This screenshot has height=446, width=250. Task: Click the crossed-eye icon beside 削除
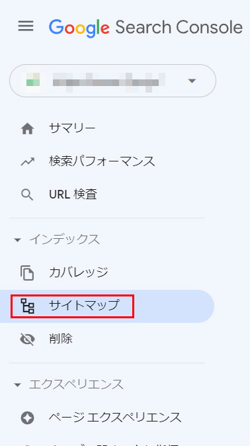[x=27, y=339]
